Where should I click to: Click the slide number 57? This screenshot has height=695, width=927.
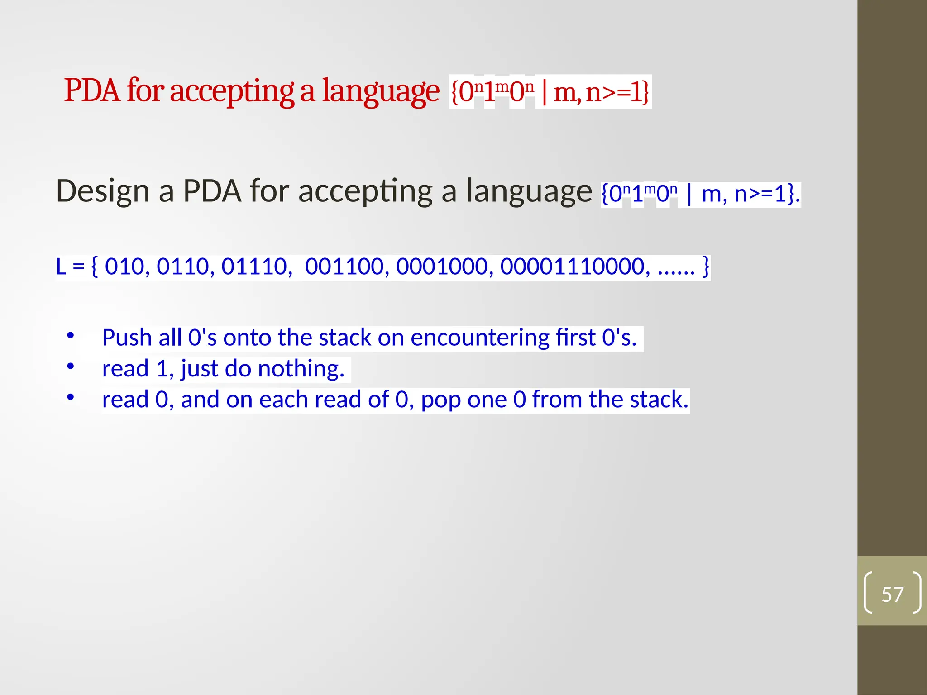[892, 594]
